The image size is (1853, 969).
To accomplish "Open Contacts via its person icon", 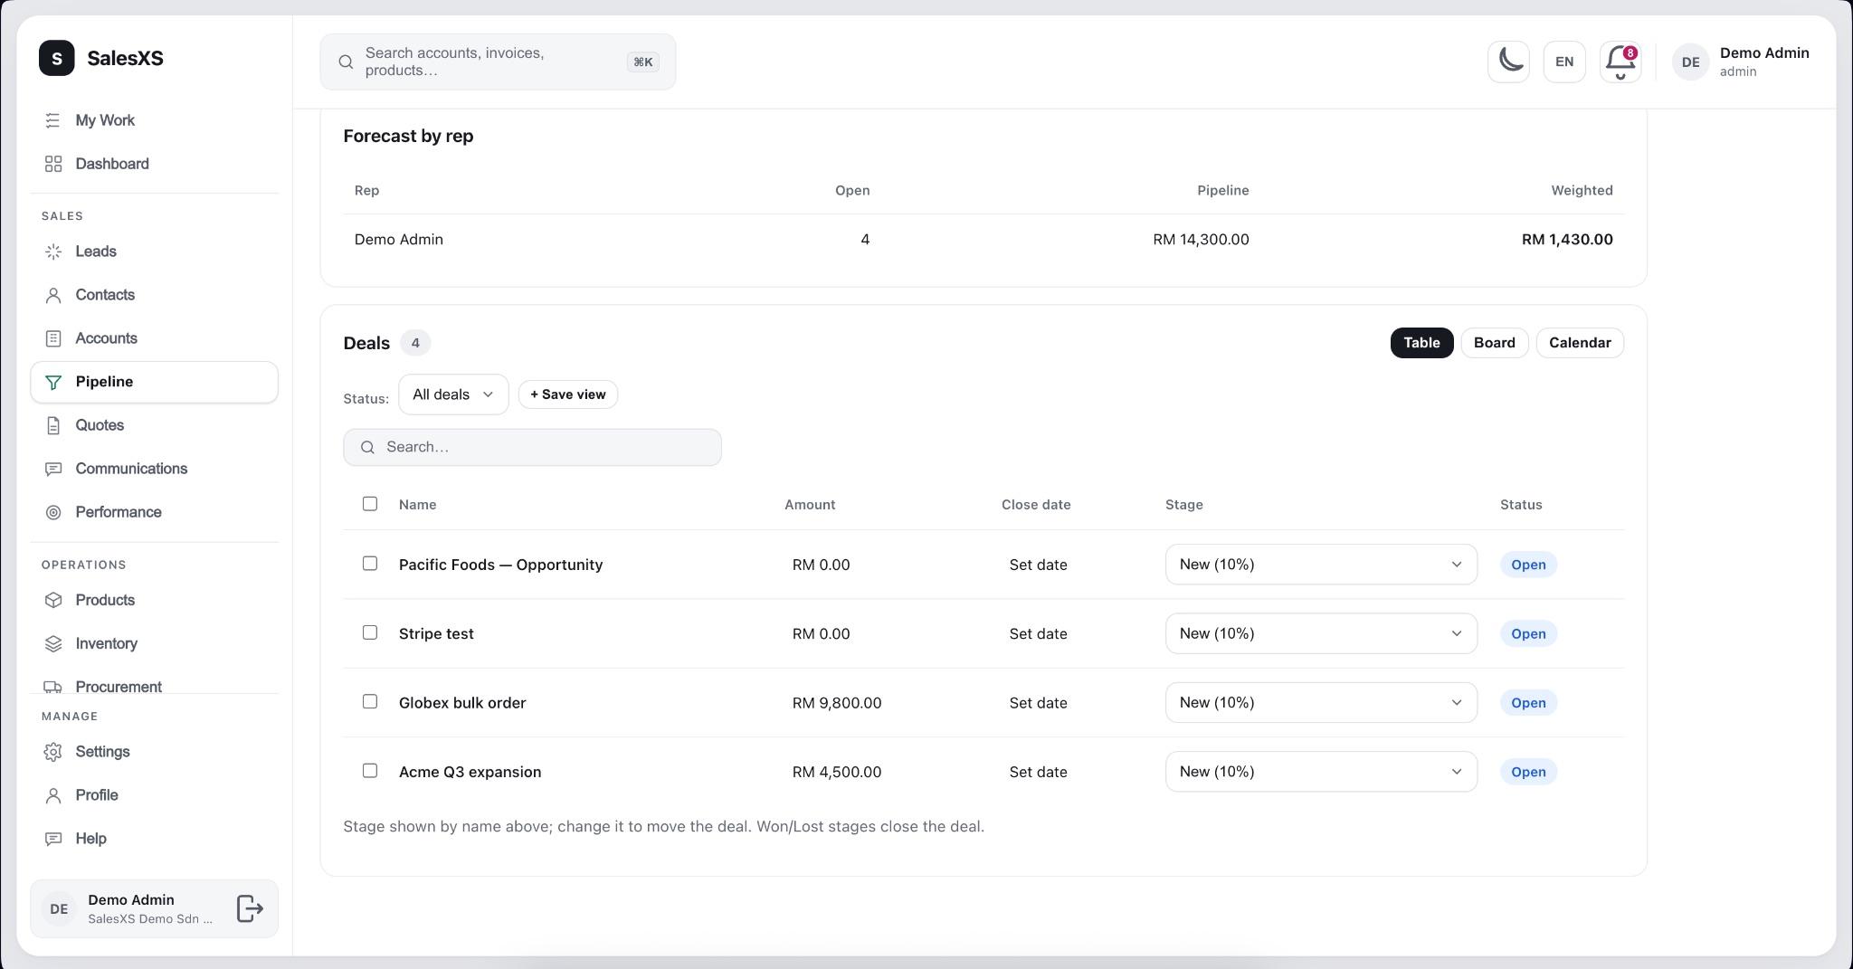I will click(53, 295).
